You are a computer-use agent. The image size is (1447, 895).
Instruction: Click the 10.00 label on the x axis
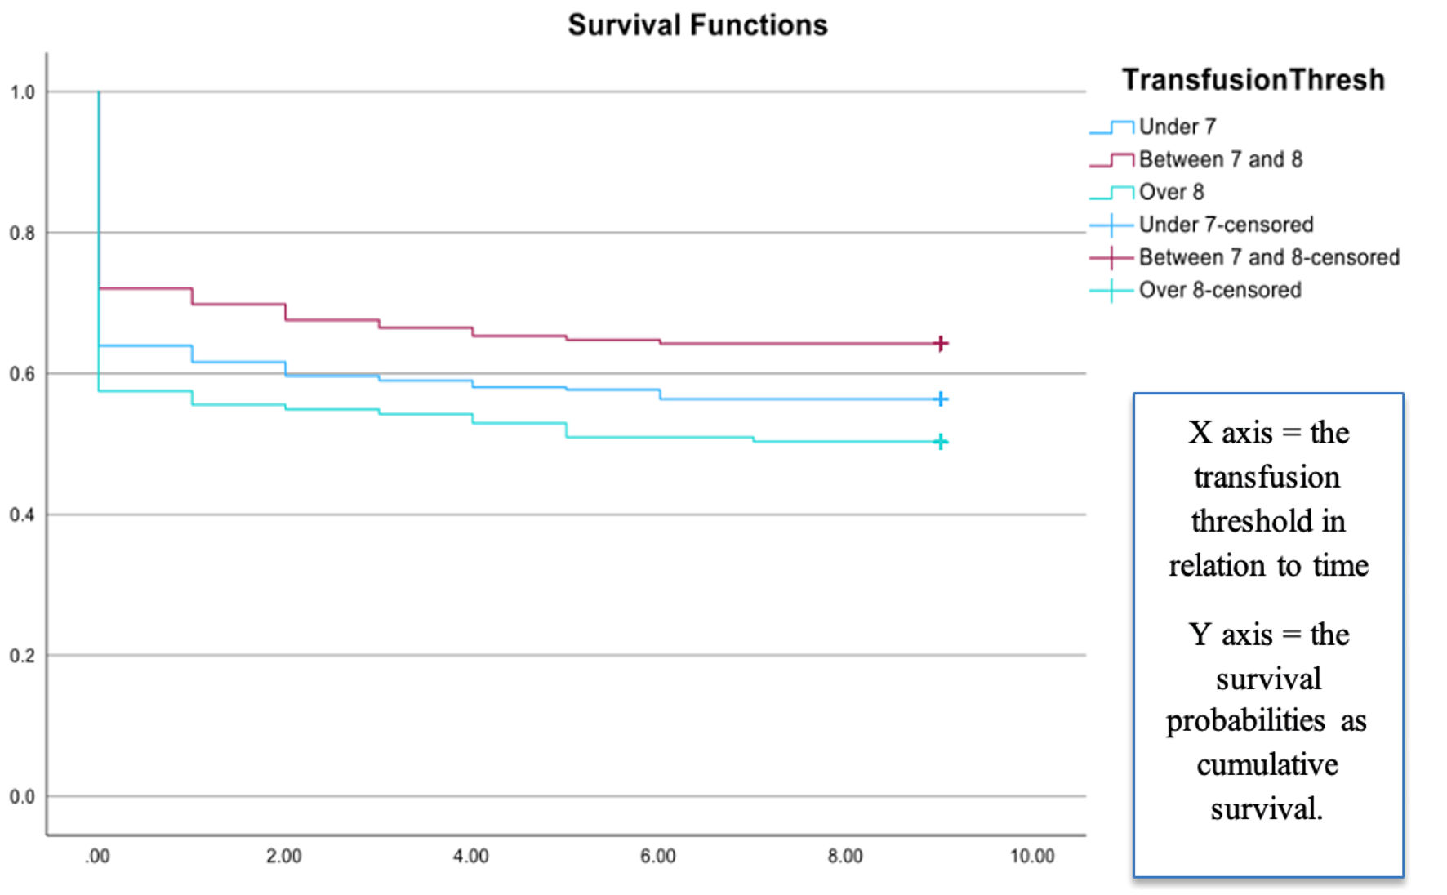click(1032, 856)
